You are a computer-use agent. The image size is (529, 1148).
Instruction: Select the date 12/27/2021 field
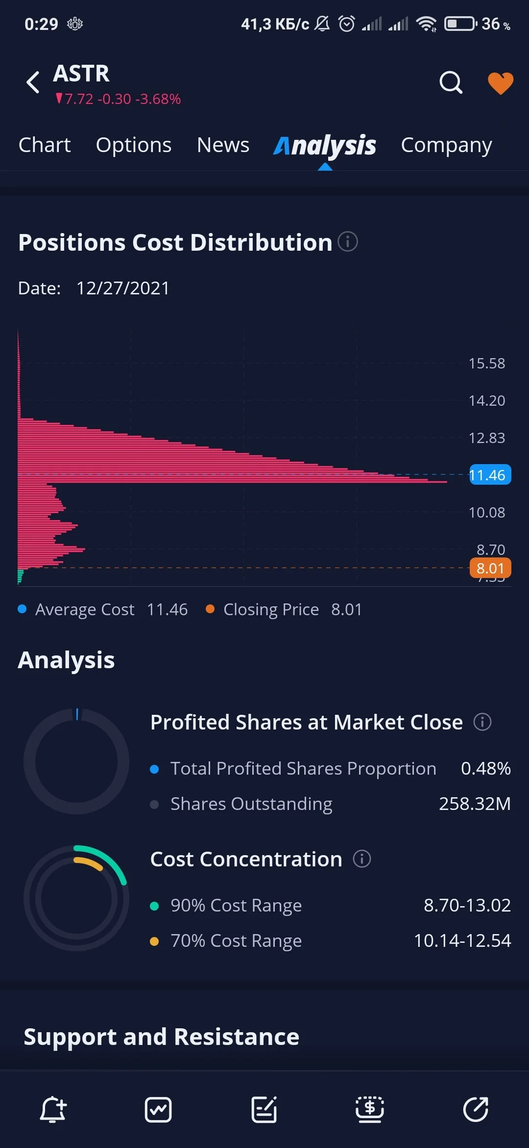pyautogui.click(x=123, y=288)
